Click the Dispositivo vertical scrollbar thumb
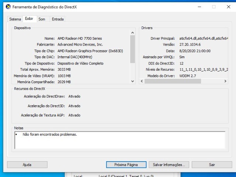This screenshot has height=177, width=236. 133,49
